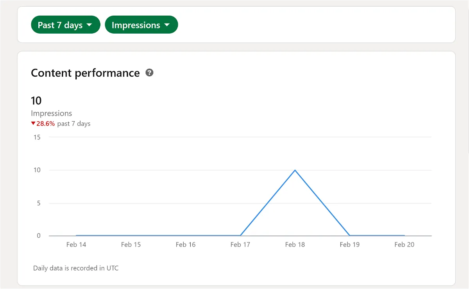Click the 28.6% change percentage text
This screenshot has width=469, height=289.
45,124
